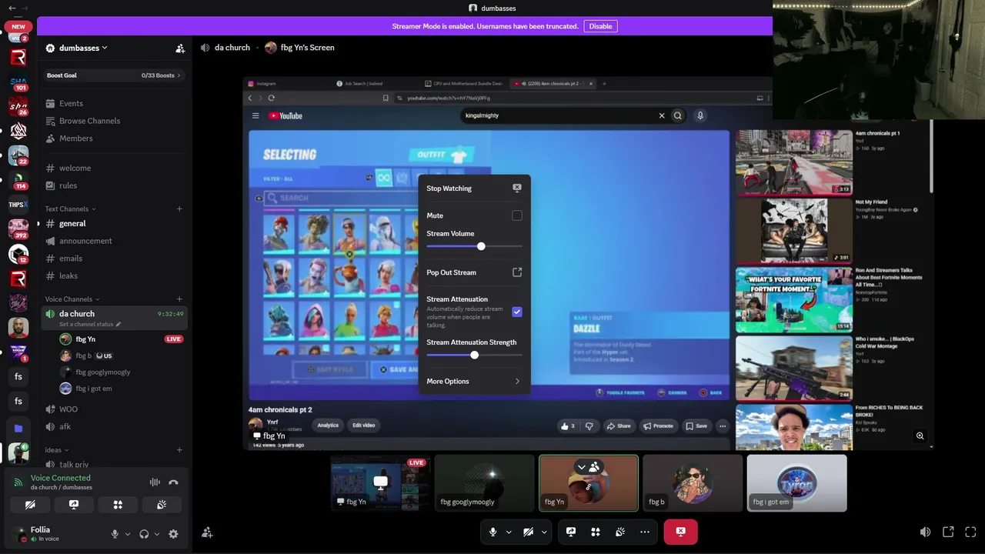Mute microphone in the Follia user panel

(115, 534)
